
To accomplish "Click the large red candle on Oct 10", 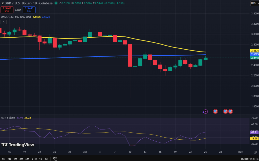I will click(x=130, y=56).
